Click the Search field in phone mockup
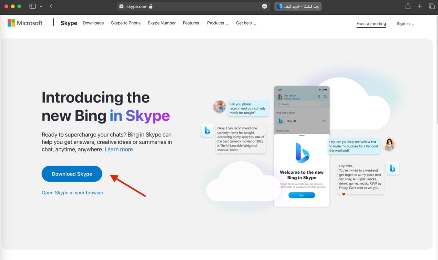The width and height of the screenshot is (438, 260). (x=299, y=104)
